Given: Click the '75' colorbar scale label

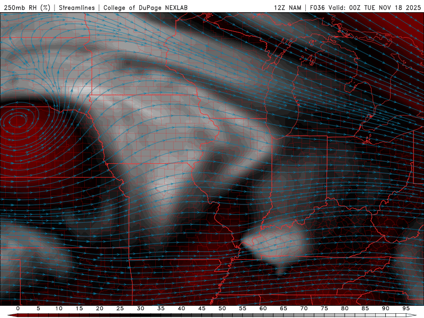Looking at the screenshot, I should tap(324, 308).
